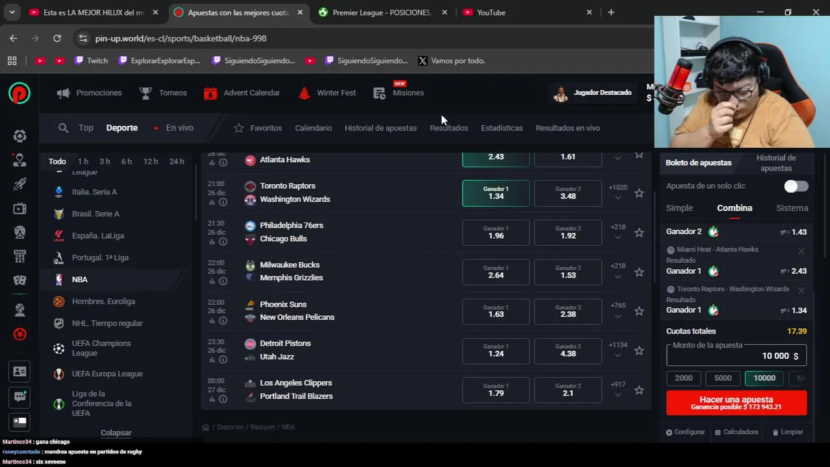Screen dimensions: 830x467
Task: Favorite the Detroit Pistons match star
Action: pyautogui.click(x=639, y=351)
